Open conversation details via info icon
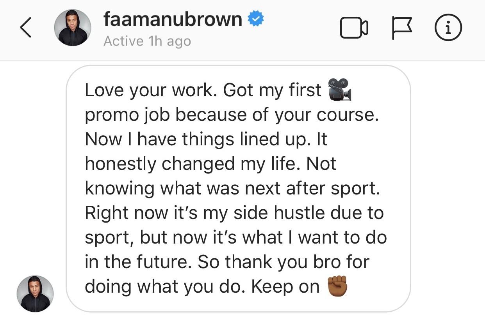Screen dimensions: 485x325 coord(448,28)
